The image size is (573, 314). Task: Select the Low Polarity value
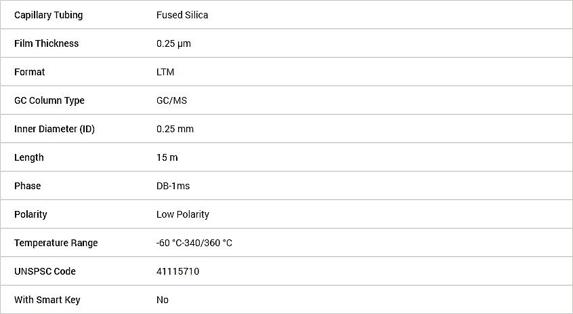point(183,215)
